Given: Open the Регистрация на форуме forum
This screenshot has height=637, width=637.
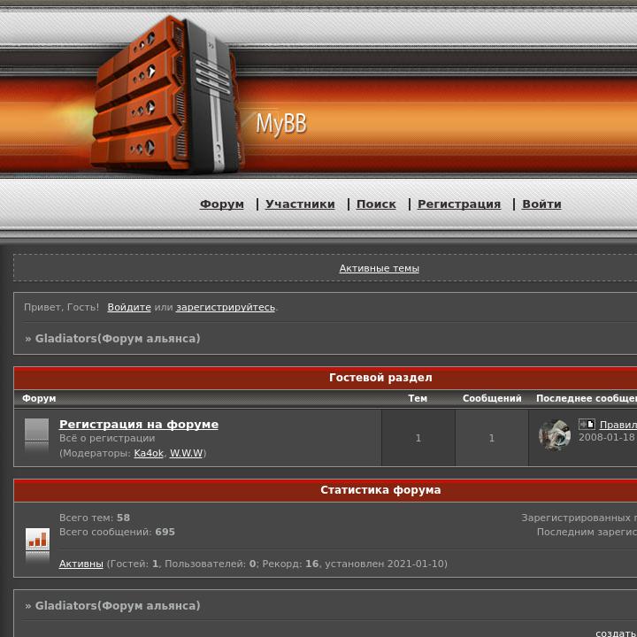Looking at the screenshot, I should pyautogui.click(x=139, y=424).
